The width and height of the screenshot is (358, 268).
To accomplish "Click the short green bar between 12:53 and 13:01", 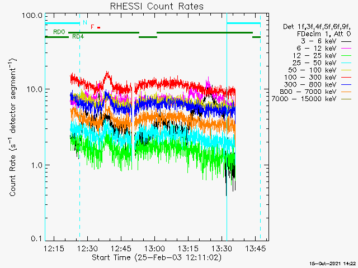I will (x=148, y=37).
